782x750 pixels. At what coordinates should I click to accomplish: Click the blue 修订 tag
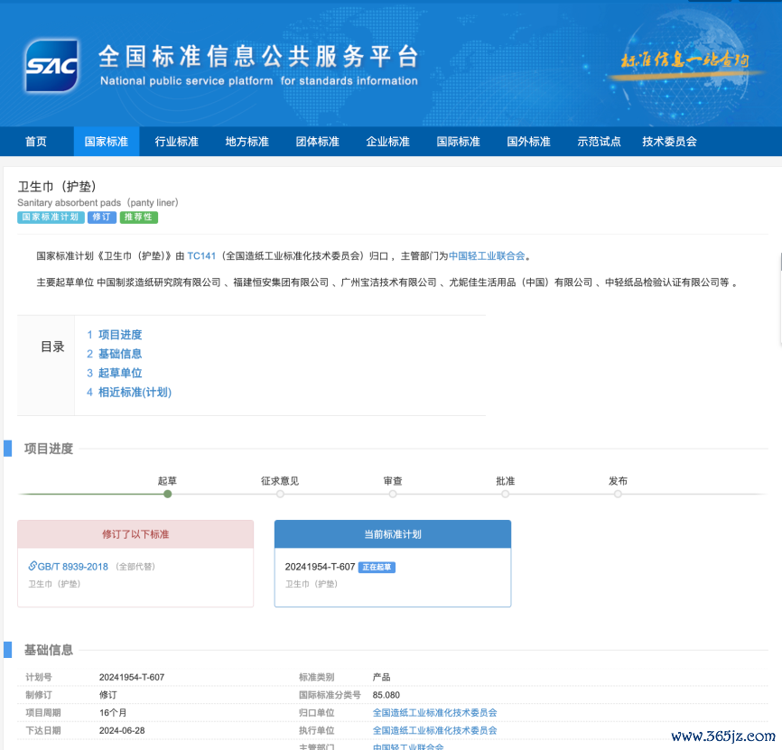coord(102,218)
